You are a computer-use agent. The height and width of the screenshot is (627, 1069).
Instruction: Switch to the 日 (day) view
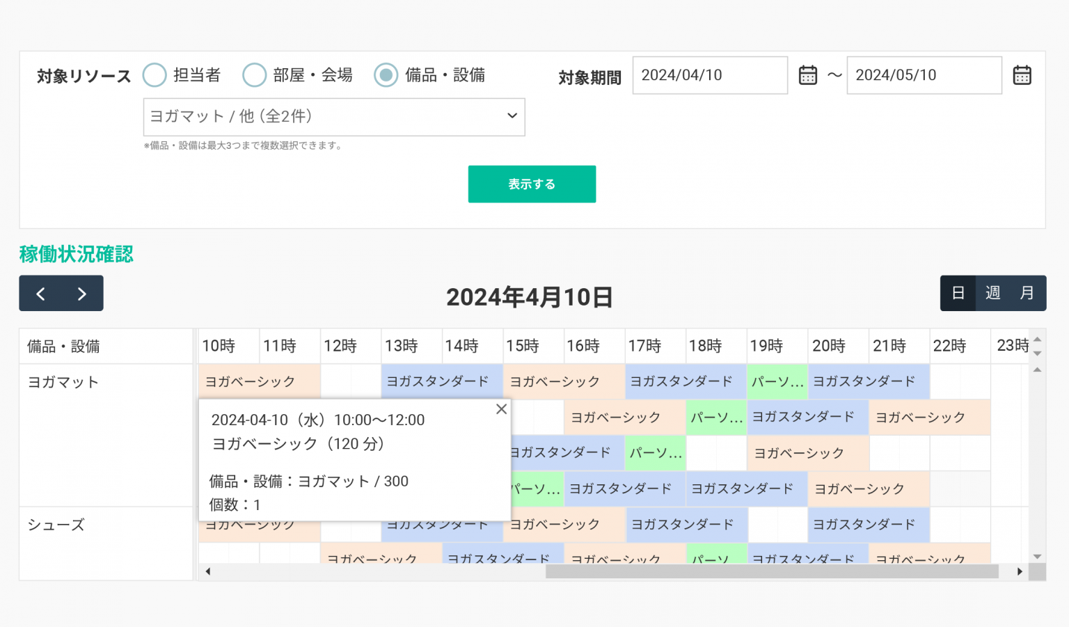[958, 293]
